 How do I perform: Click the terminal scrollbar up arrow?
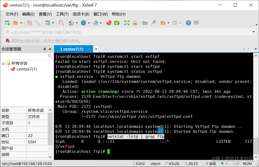tap(256, 56)
